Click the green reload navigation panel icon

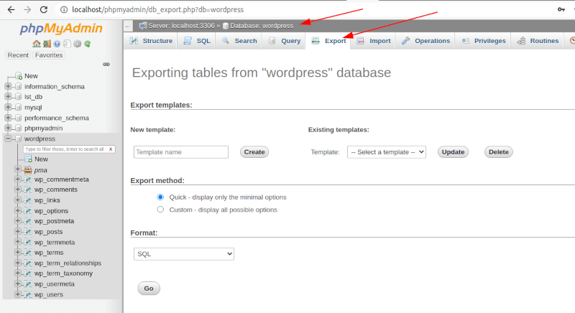click(x=87, y=44)
